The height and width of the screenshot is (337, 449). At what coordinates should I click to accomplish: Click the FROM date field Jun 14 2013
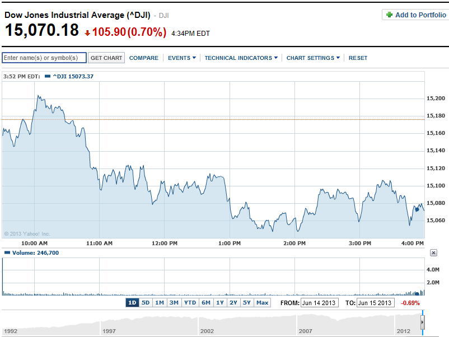point(320,303)
